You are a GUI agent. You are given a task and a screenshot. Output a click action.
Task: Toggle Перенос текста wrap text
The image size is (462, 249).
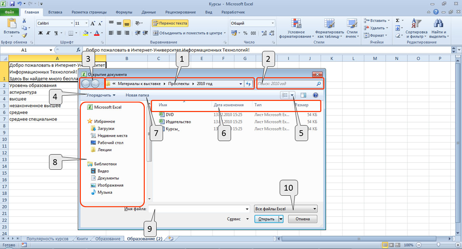tap(170, 24)
